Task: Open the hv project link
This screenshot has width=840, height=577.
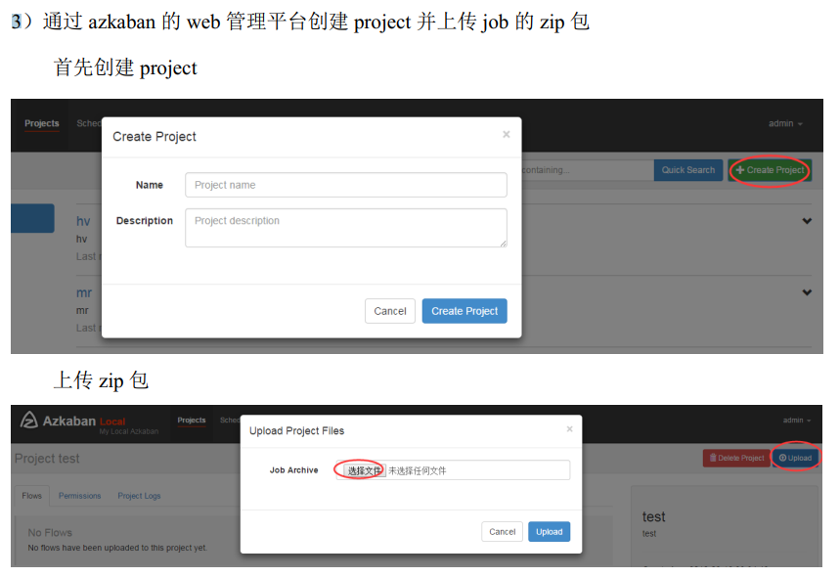Action: [83, 221]
